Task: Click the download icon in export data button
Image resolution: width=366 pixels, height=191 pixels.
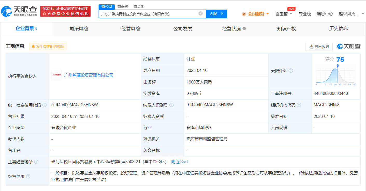Action: click(311, 47)
